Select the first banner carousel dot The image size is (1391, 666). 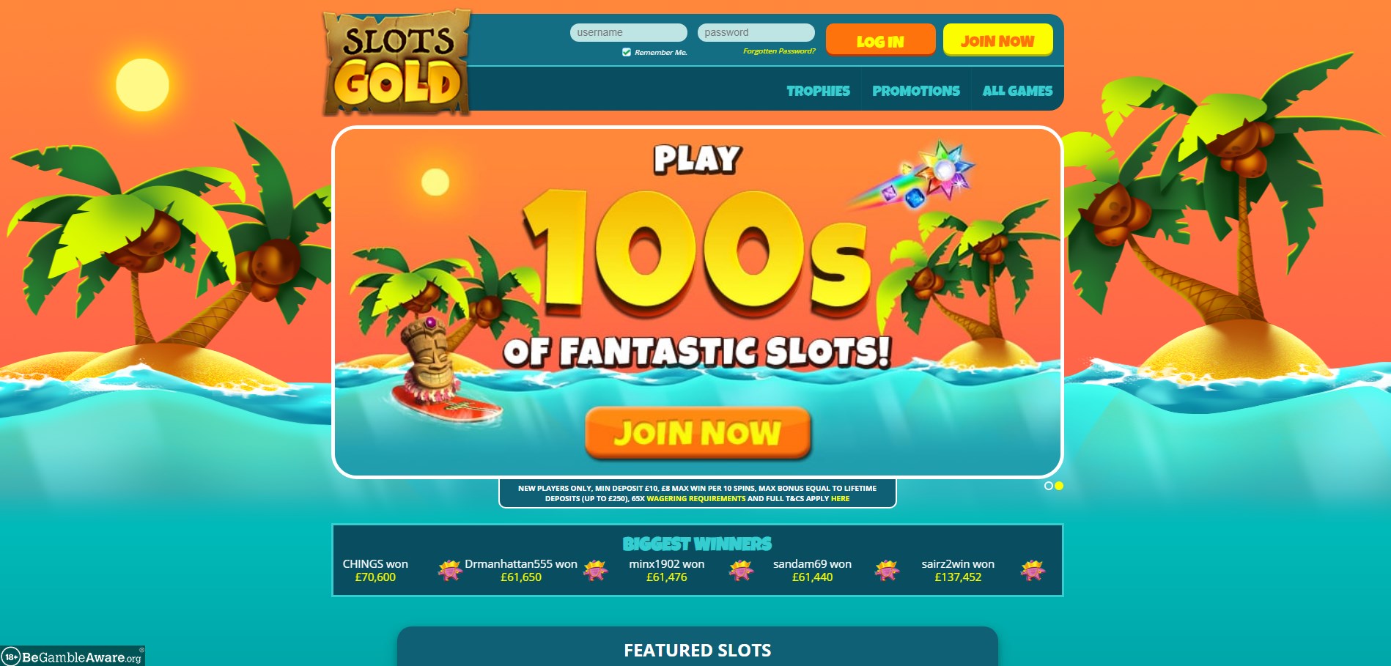click(x=1049, y=486)
